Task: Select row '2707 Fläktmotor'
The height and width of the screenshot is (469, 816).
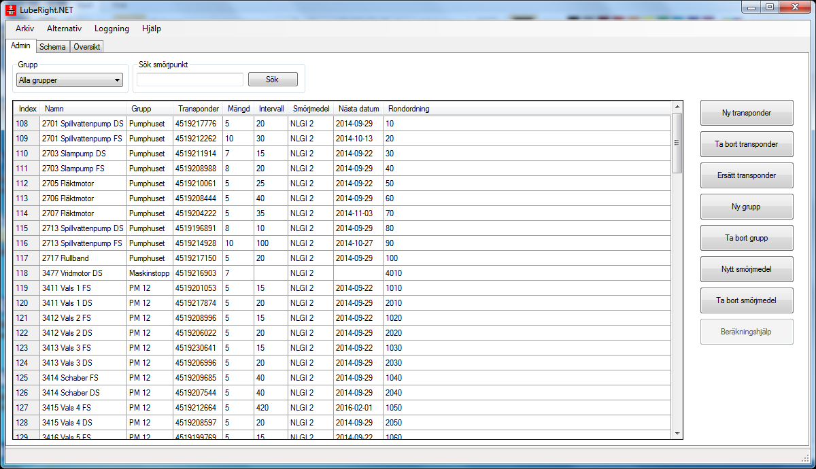Action: click(342, 213)
